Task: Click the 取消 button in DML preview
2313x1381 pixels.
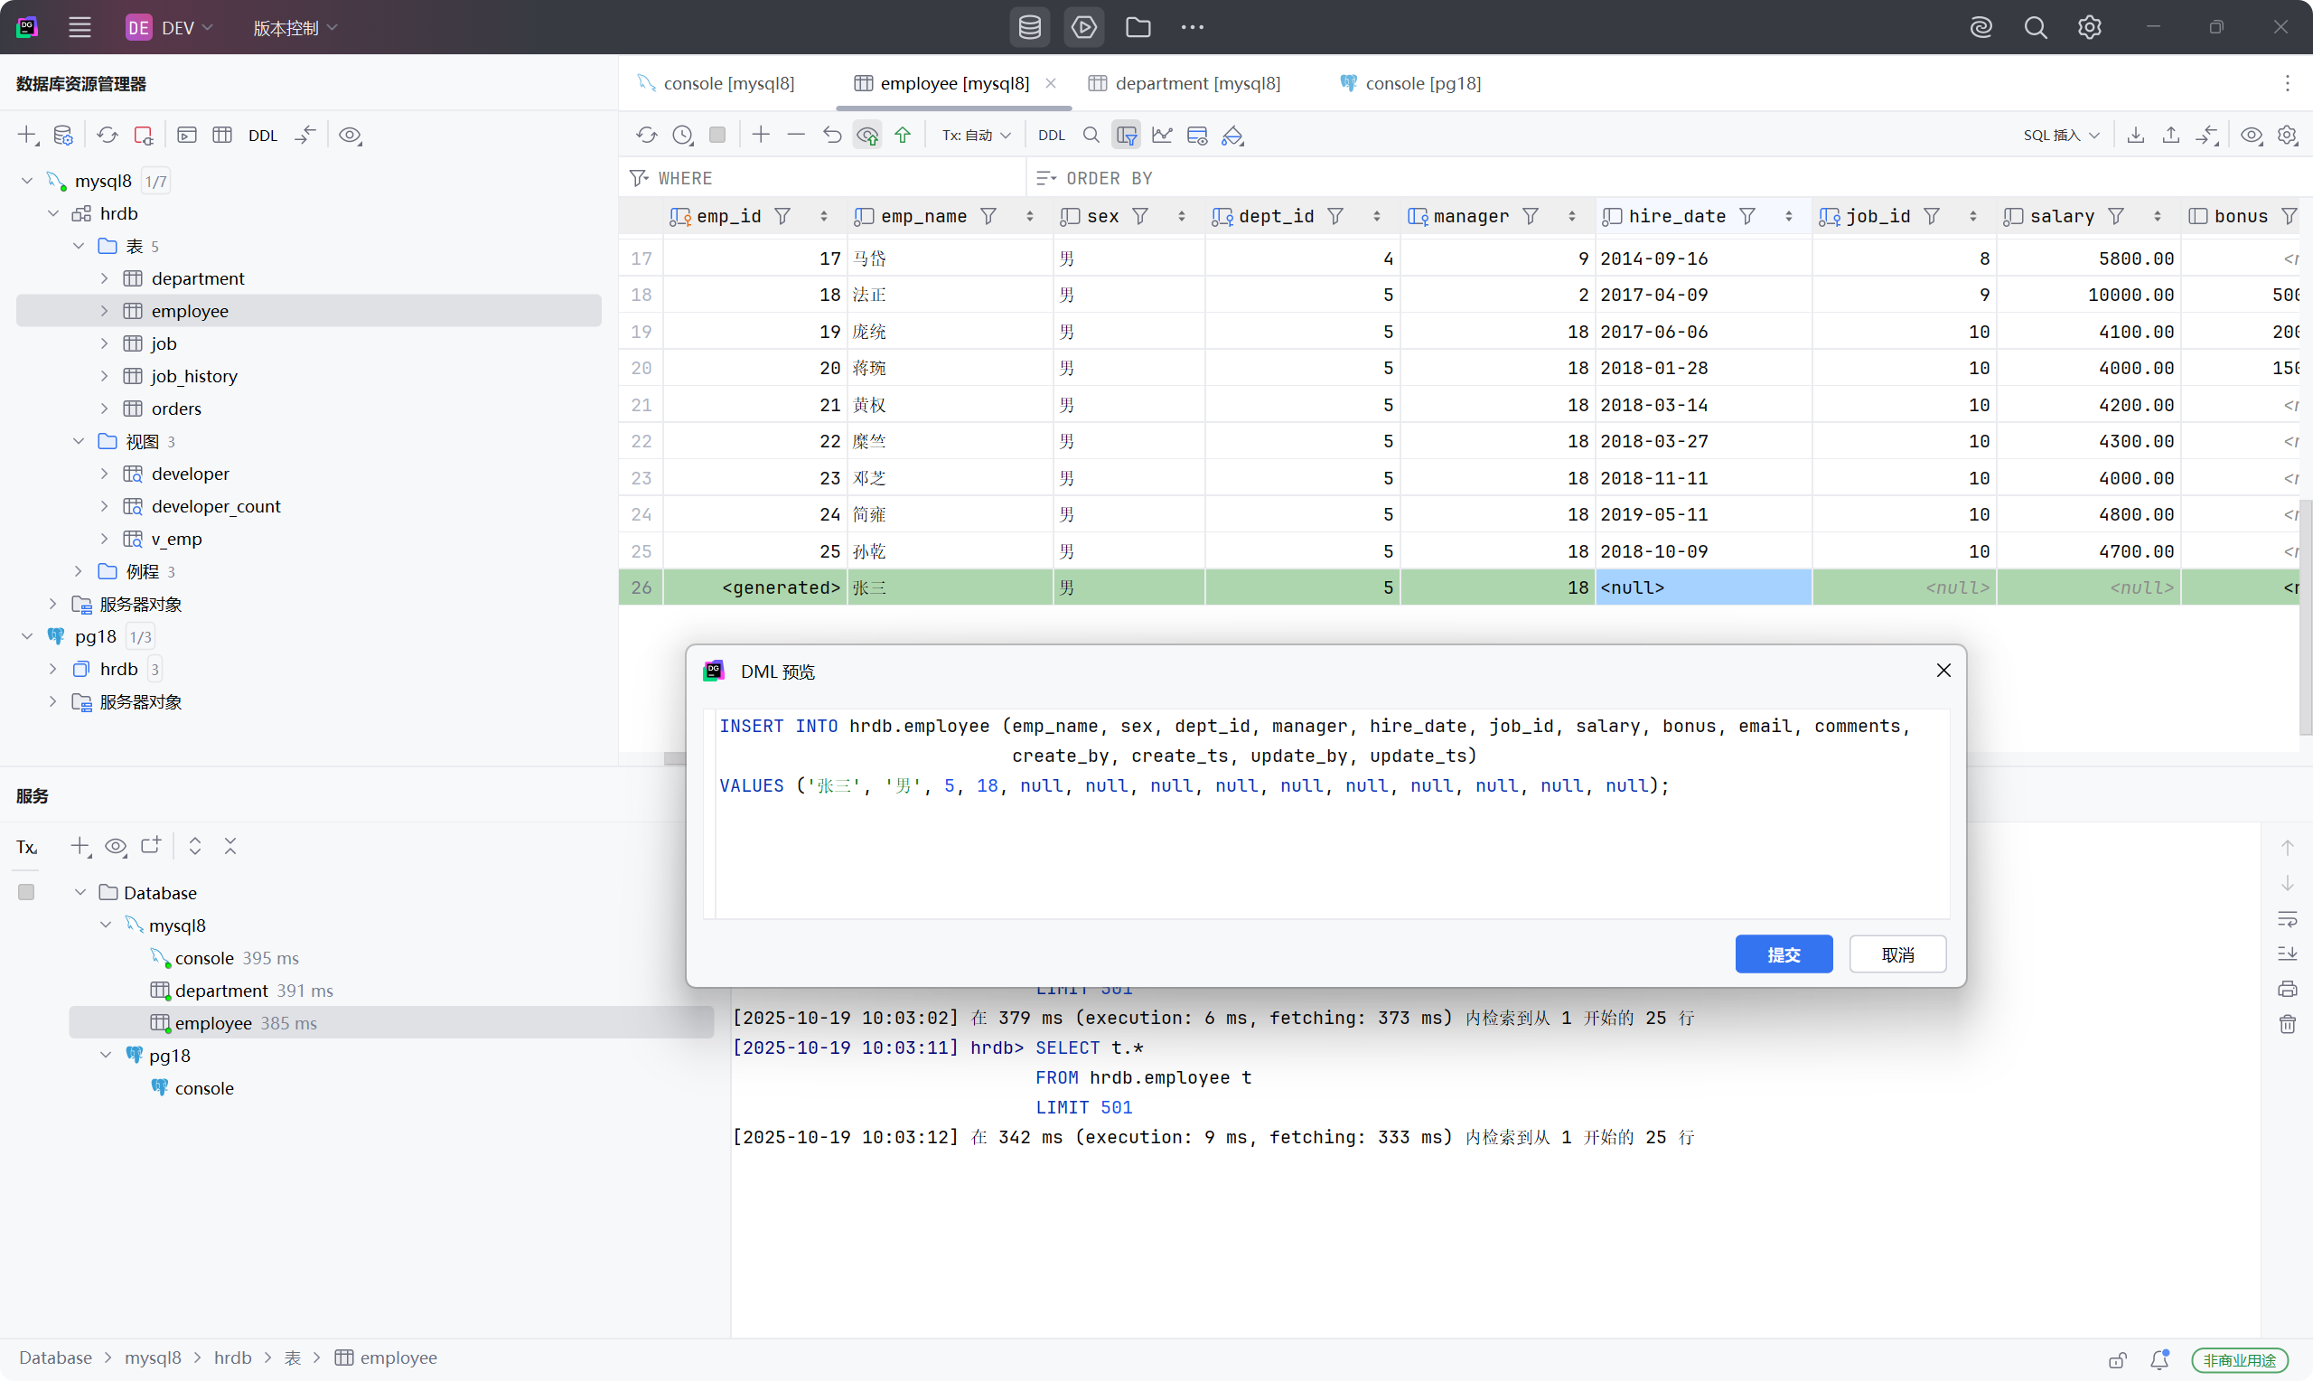Action: (1896, 954)
